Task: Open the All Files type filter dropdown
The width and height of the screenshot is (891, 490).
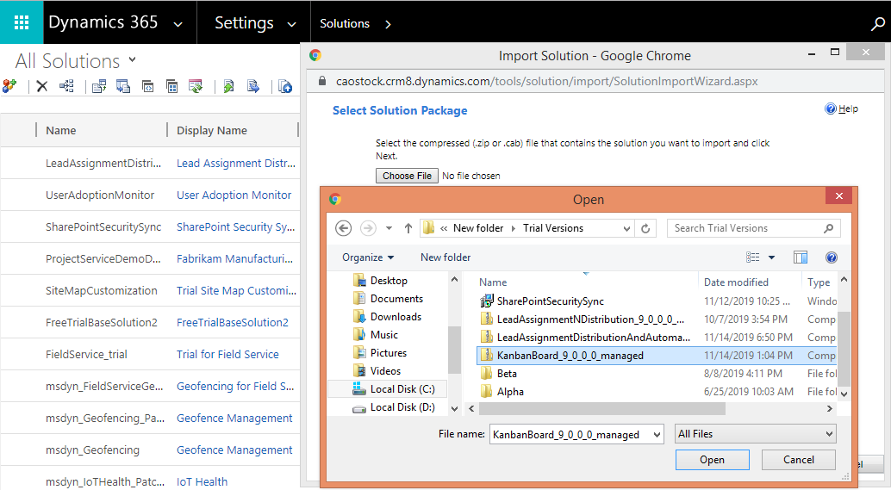Action: pyautogui.click(x=755, y=434)
